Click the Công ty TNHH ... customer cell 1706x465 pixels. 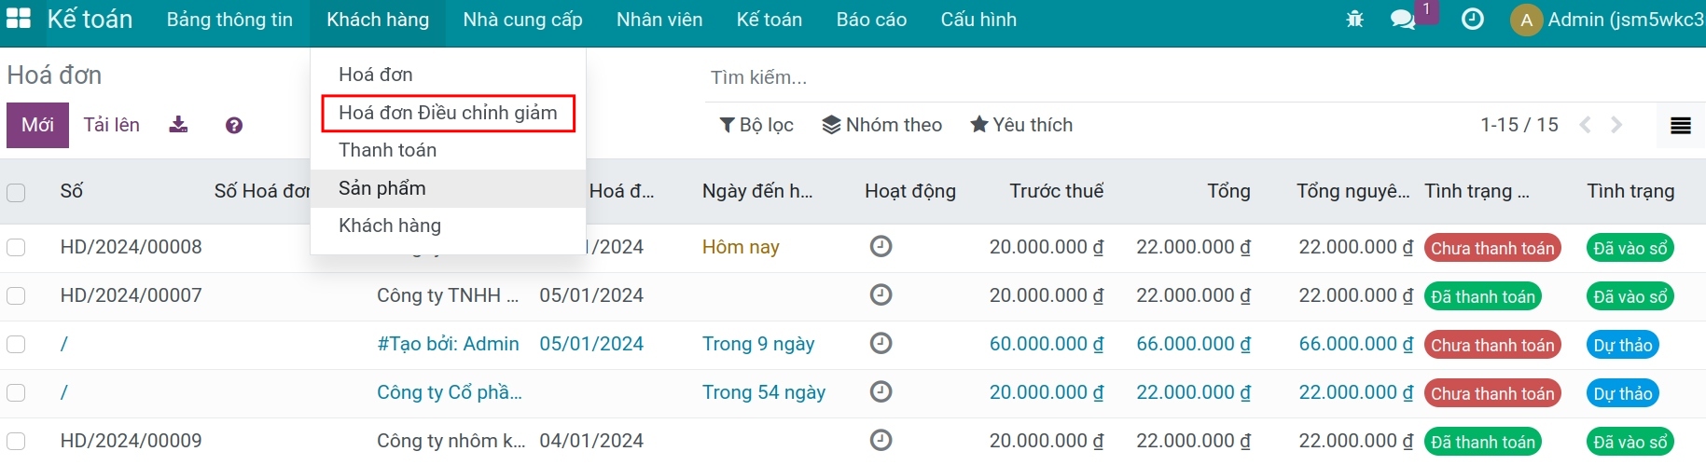[448, 295]
